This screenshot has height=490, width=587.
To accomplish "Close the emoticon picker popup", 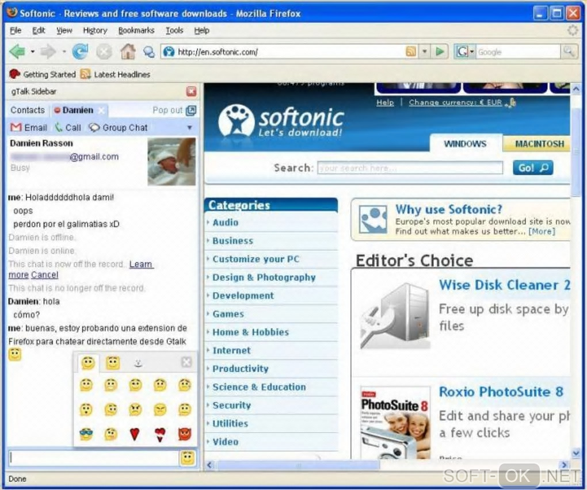I will [x=186, y=362].
